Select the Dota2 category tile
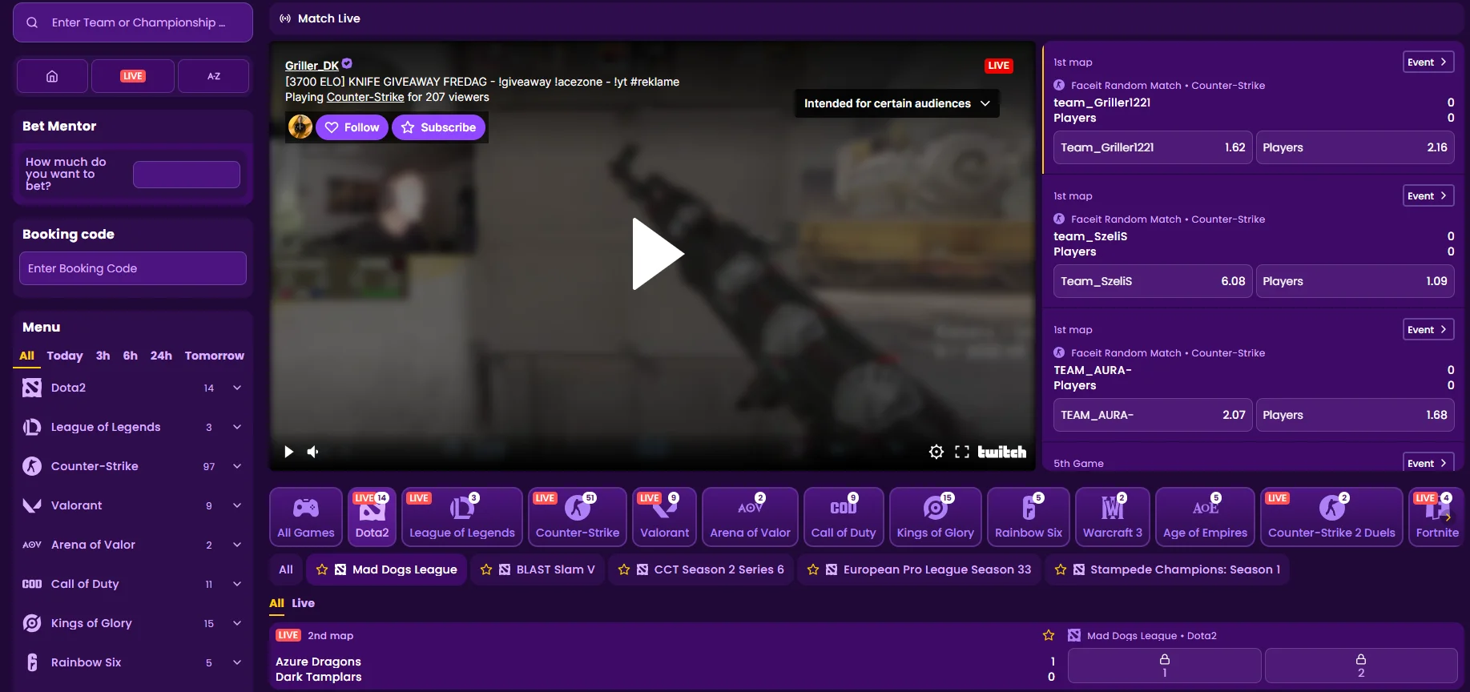Screen dimensions: 1470x692 click(x=372, y=517)
